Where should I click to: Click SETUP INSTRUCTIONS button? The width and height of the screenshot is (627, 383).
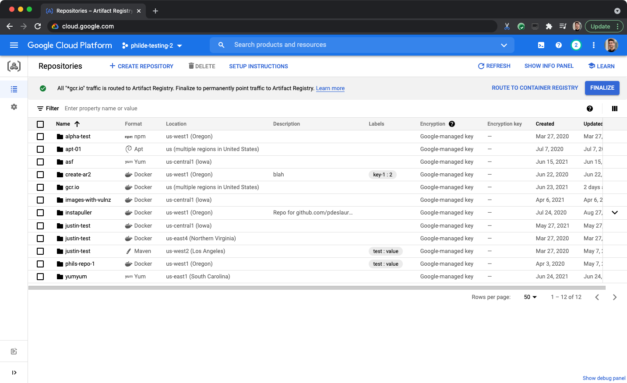(259, 67)
